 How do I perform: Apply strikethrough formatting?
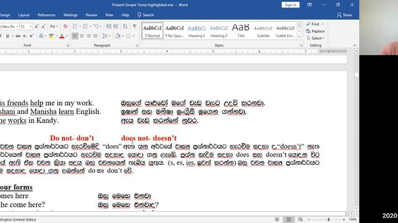tap(18, 36)
